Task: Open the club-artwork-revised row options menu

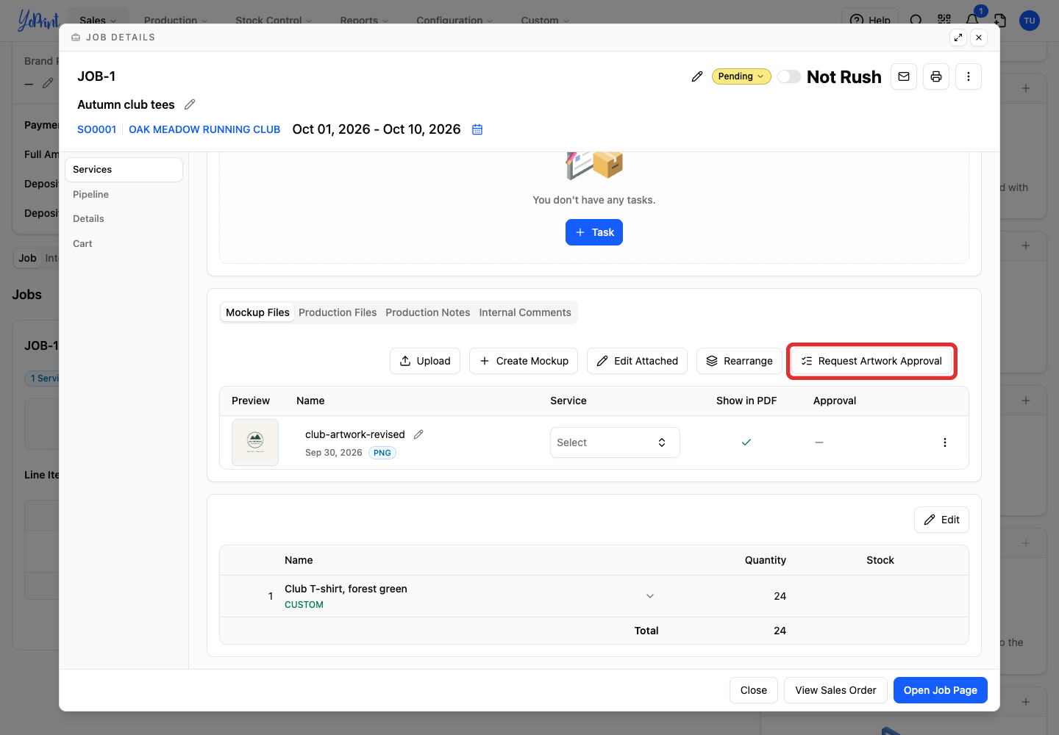Action: tap(945, 442)
